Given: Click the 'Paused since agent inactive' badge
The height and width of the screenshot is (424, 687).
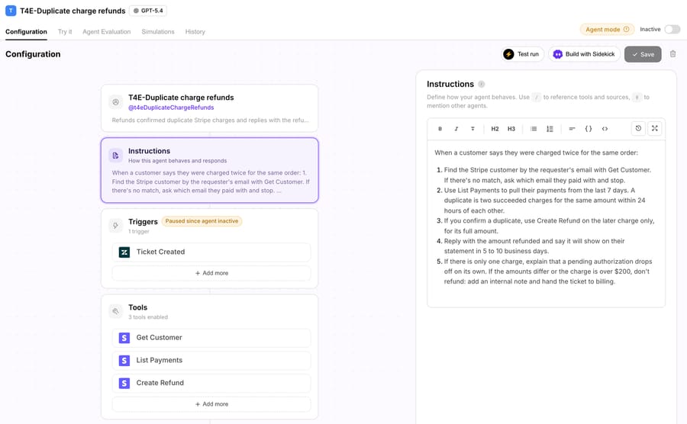Looking at the screenshot, I should click(202, 221).
